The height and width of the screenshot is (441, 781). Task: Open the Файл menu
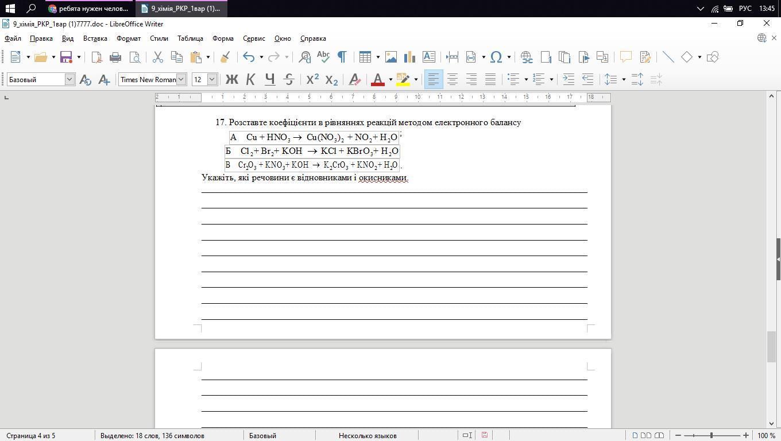click(x=13, y=38)
